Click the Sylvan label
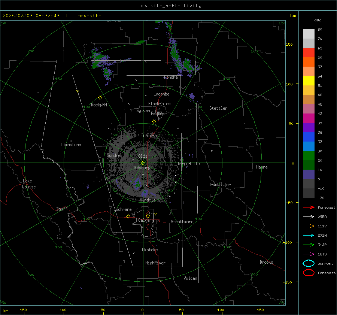This screenshot has height=315, width=337. point(143,110)
